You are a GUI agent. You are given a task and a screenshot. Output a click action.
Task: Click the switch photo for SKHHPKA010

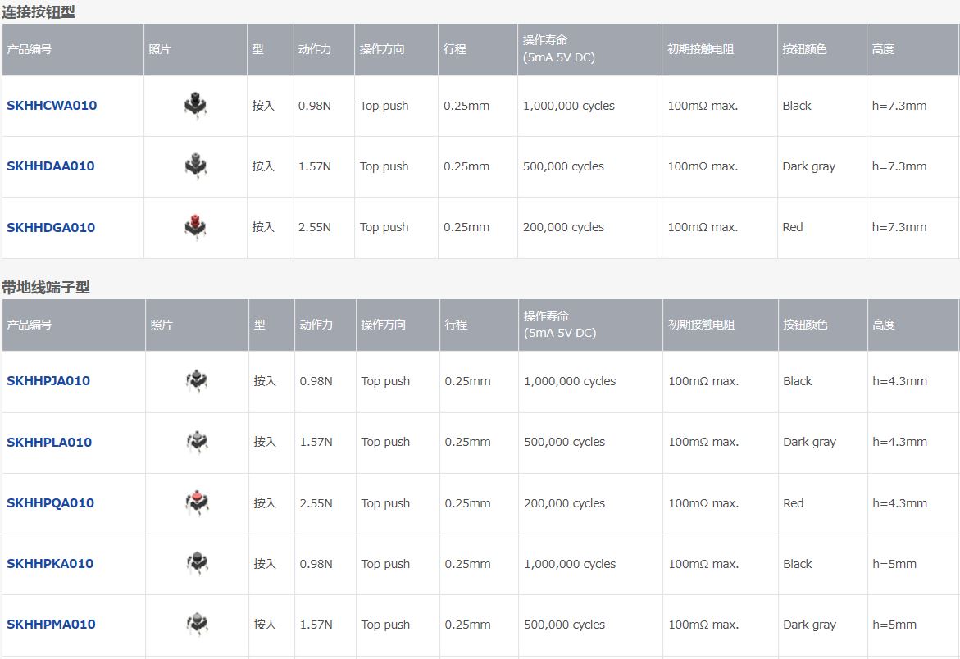point(197,563)
